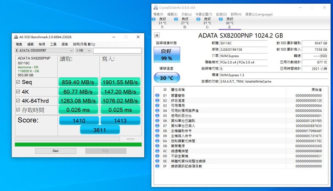Image resolution: width=333 pixels, height=191 pixels.
Task: Click the 屬性名稱 attribute name column header
Action: (x=178, y=90)
